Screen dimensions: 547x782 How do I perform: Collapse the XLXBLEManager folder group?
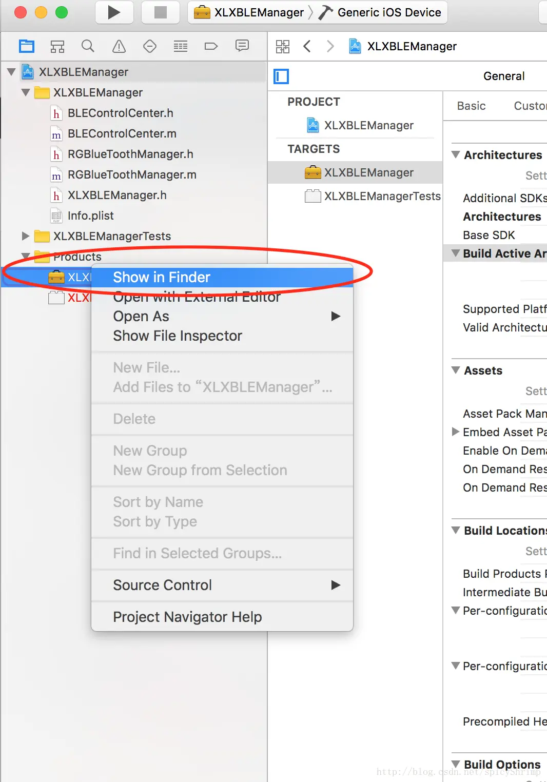[26, 92]
